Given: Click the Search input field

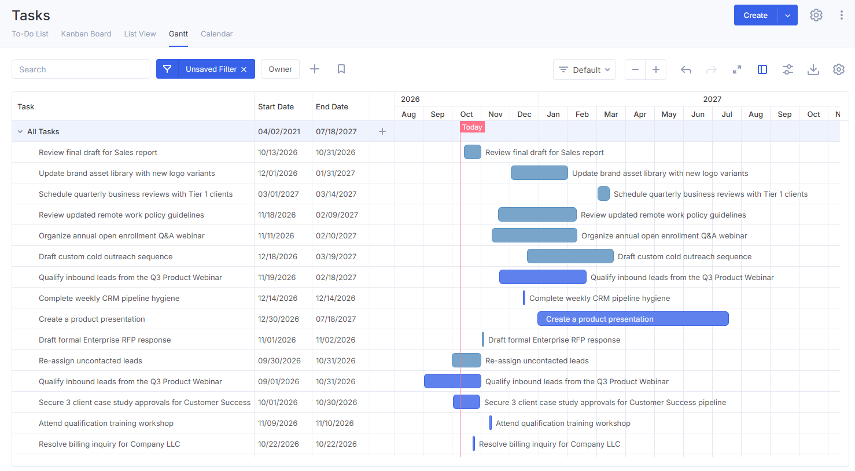Looking at the screenshot, I should [x=81, y=69].
